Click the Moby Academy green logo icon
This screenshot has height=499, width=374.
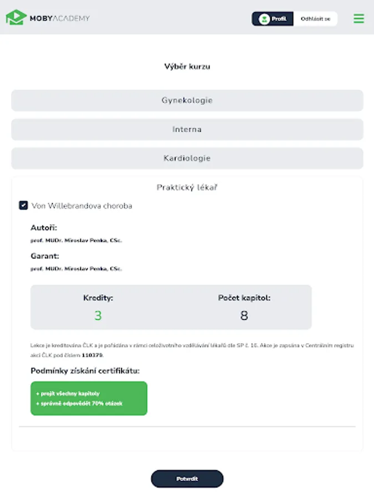pos(16,18)
